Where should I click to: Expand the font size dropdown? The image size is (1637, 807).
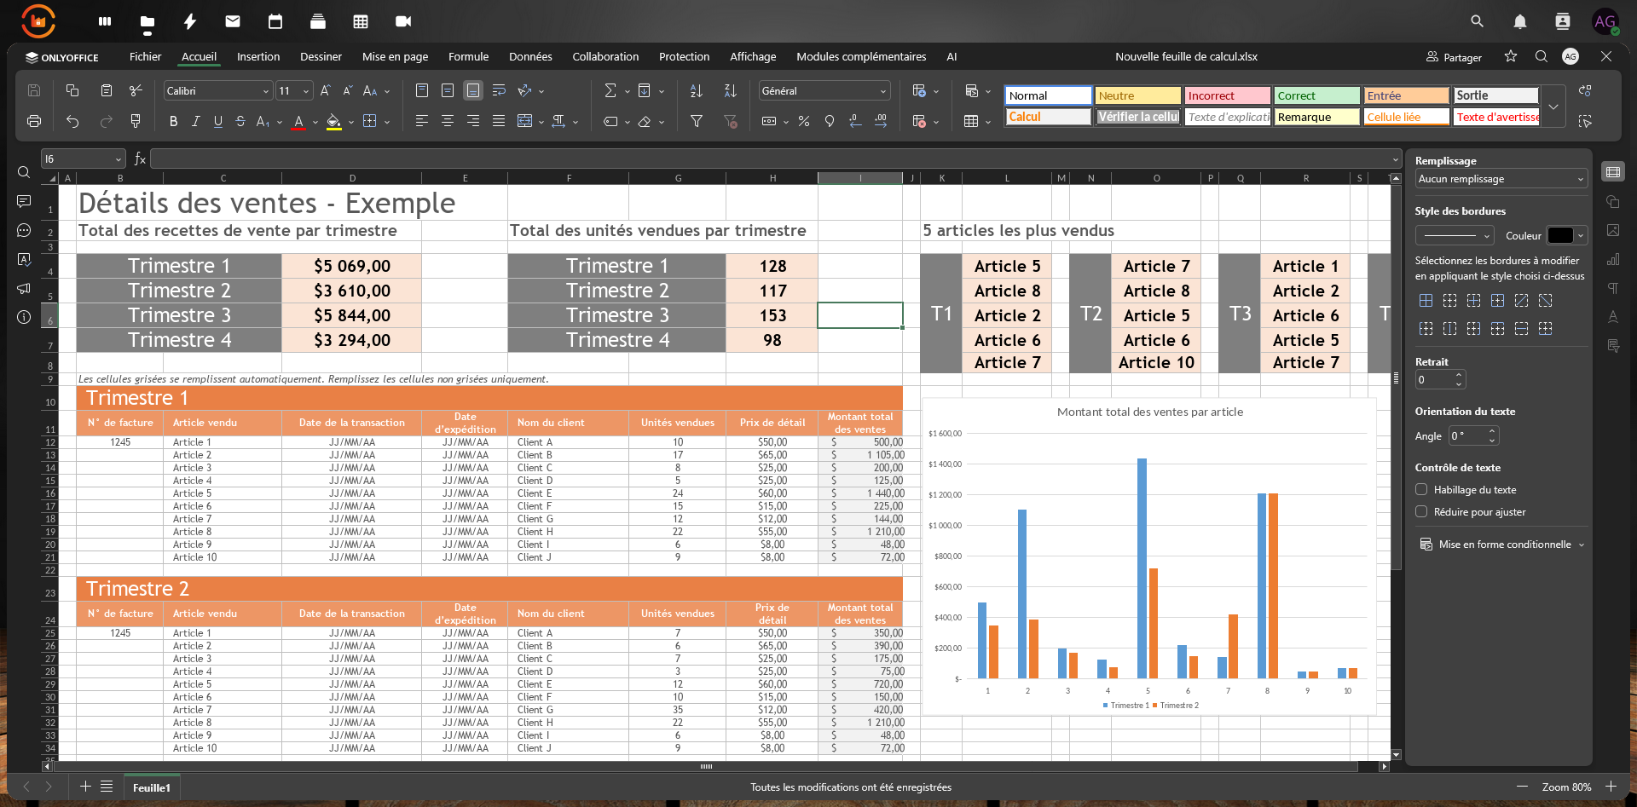[304, 90]
